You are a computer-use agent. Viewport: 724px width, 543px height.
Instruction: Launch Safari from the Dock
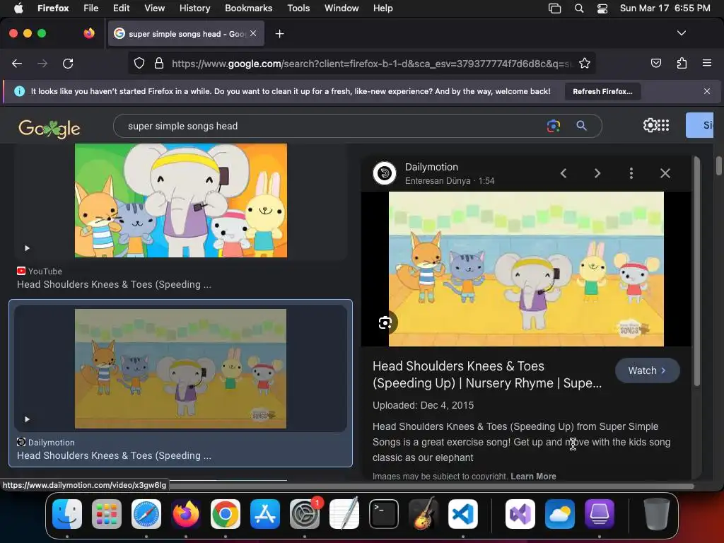tap(146, 514)
